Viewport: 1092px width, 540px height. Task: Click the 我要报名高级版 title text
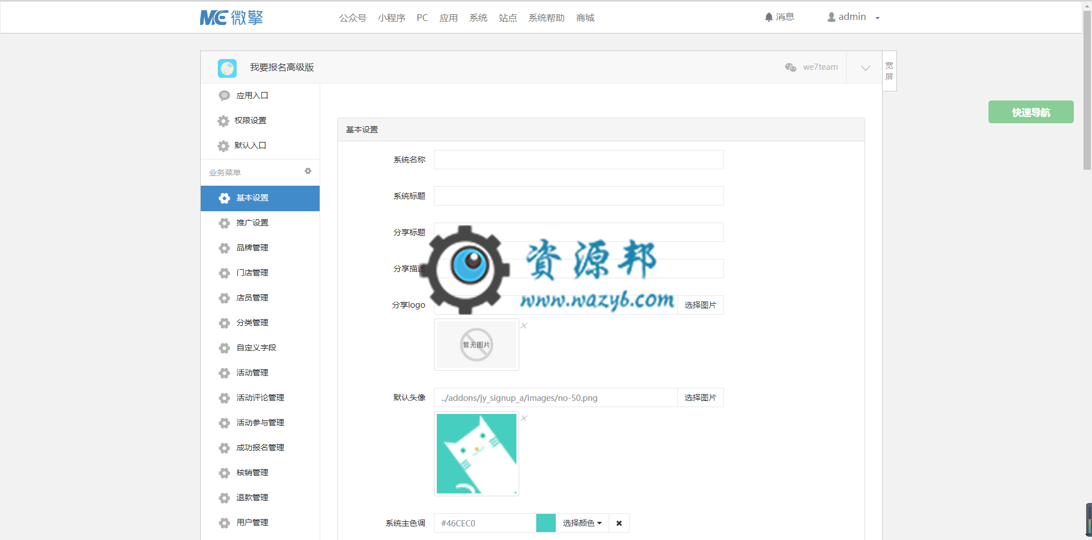coord(282,68)
